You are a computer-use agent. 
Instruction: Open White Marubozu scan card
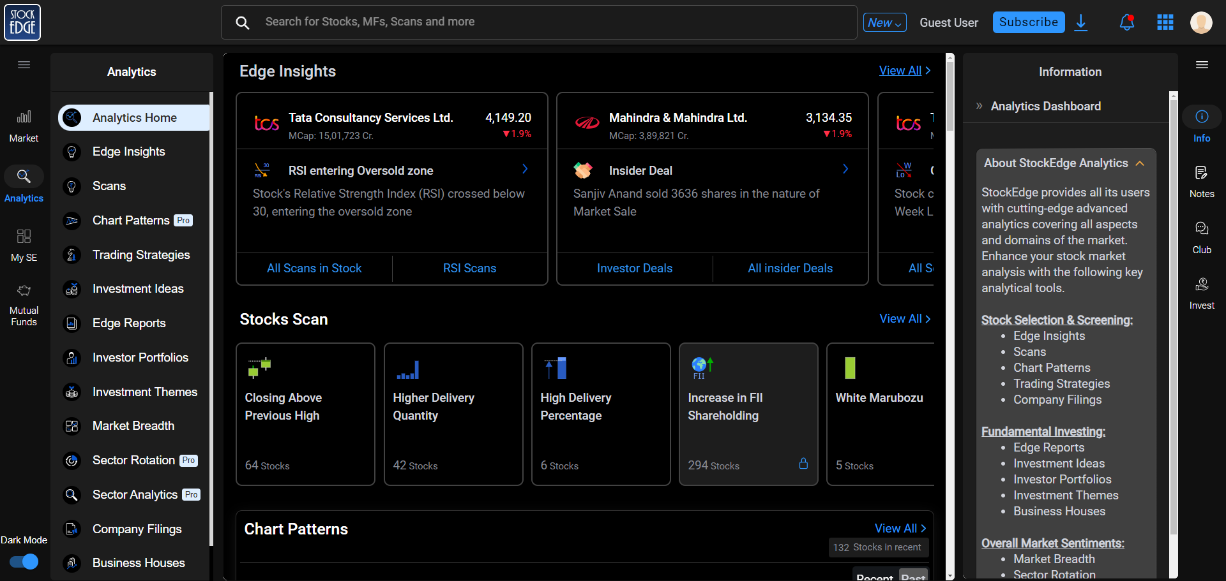881,415
